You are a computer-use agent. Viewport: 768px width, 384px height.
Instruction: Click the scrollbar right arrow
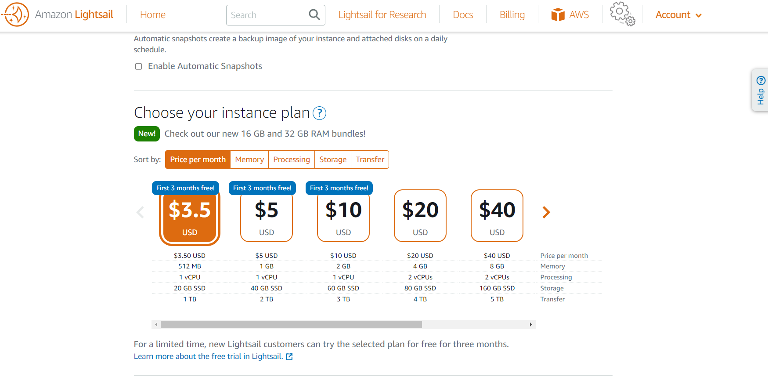tap(531, 325)
